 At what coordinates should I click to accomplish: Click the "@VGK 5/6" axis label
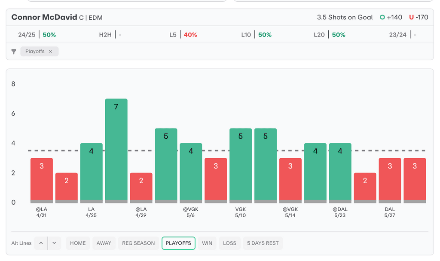click(x=191, y=212)
